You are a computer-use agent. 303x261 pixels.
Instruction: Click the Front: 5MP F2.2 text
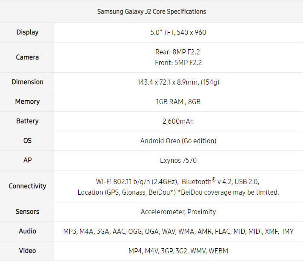178,62
